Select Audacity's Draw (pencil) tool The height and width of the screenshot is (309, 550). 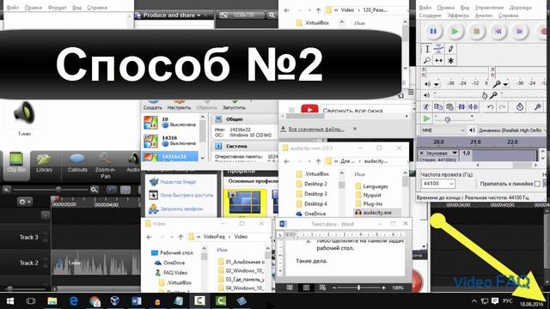point(450,49)
